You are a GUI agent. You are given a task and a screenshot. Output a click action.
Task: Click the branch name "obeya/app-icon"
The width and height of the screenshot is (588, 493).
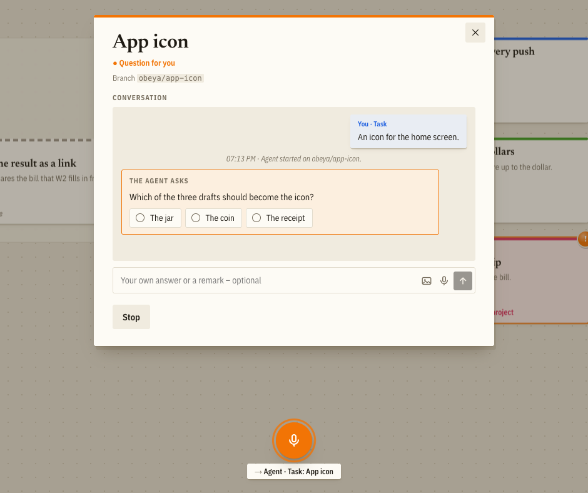[x=170, y=78]
